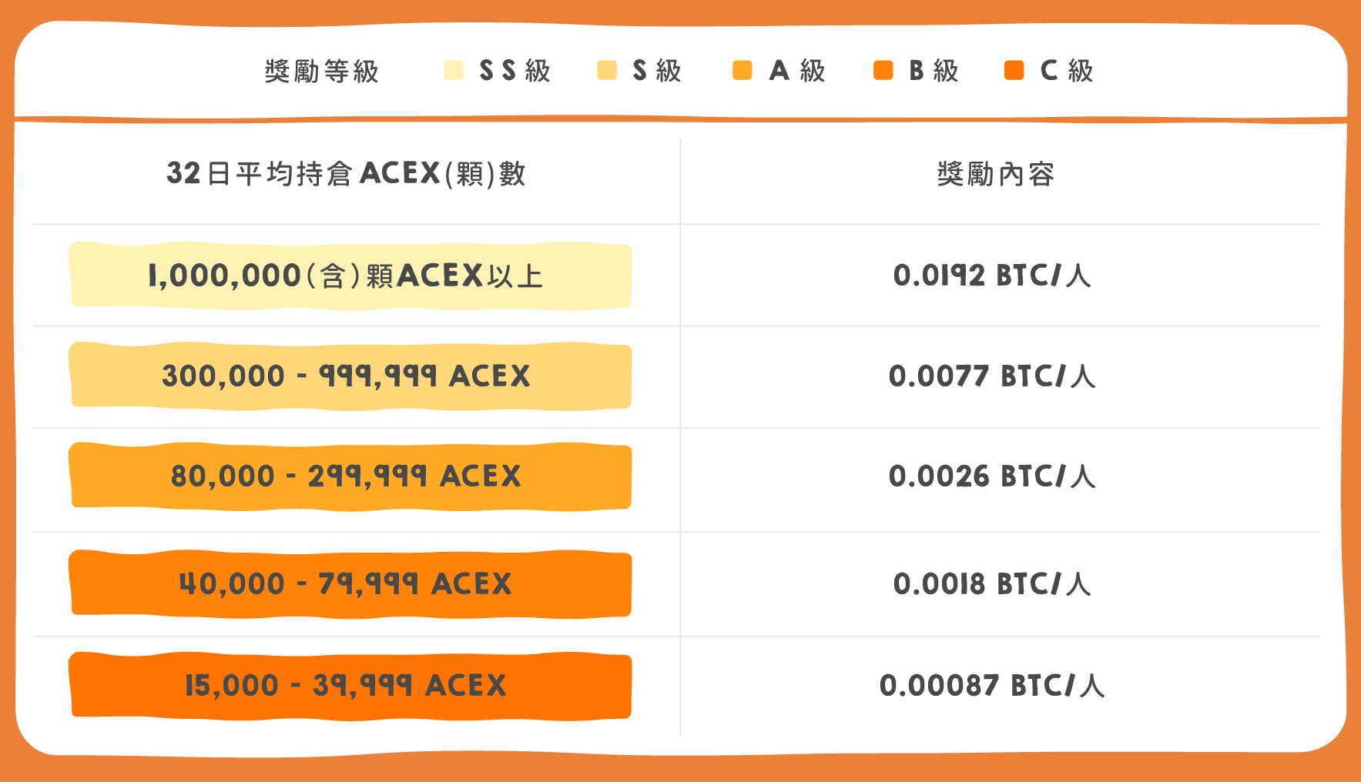Viewport: 1361px width, 782px height.
Task: Click the S 級 light orange legend swatch
Action: pos(607,70)
